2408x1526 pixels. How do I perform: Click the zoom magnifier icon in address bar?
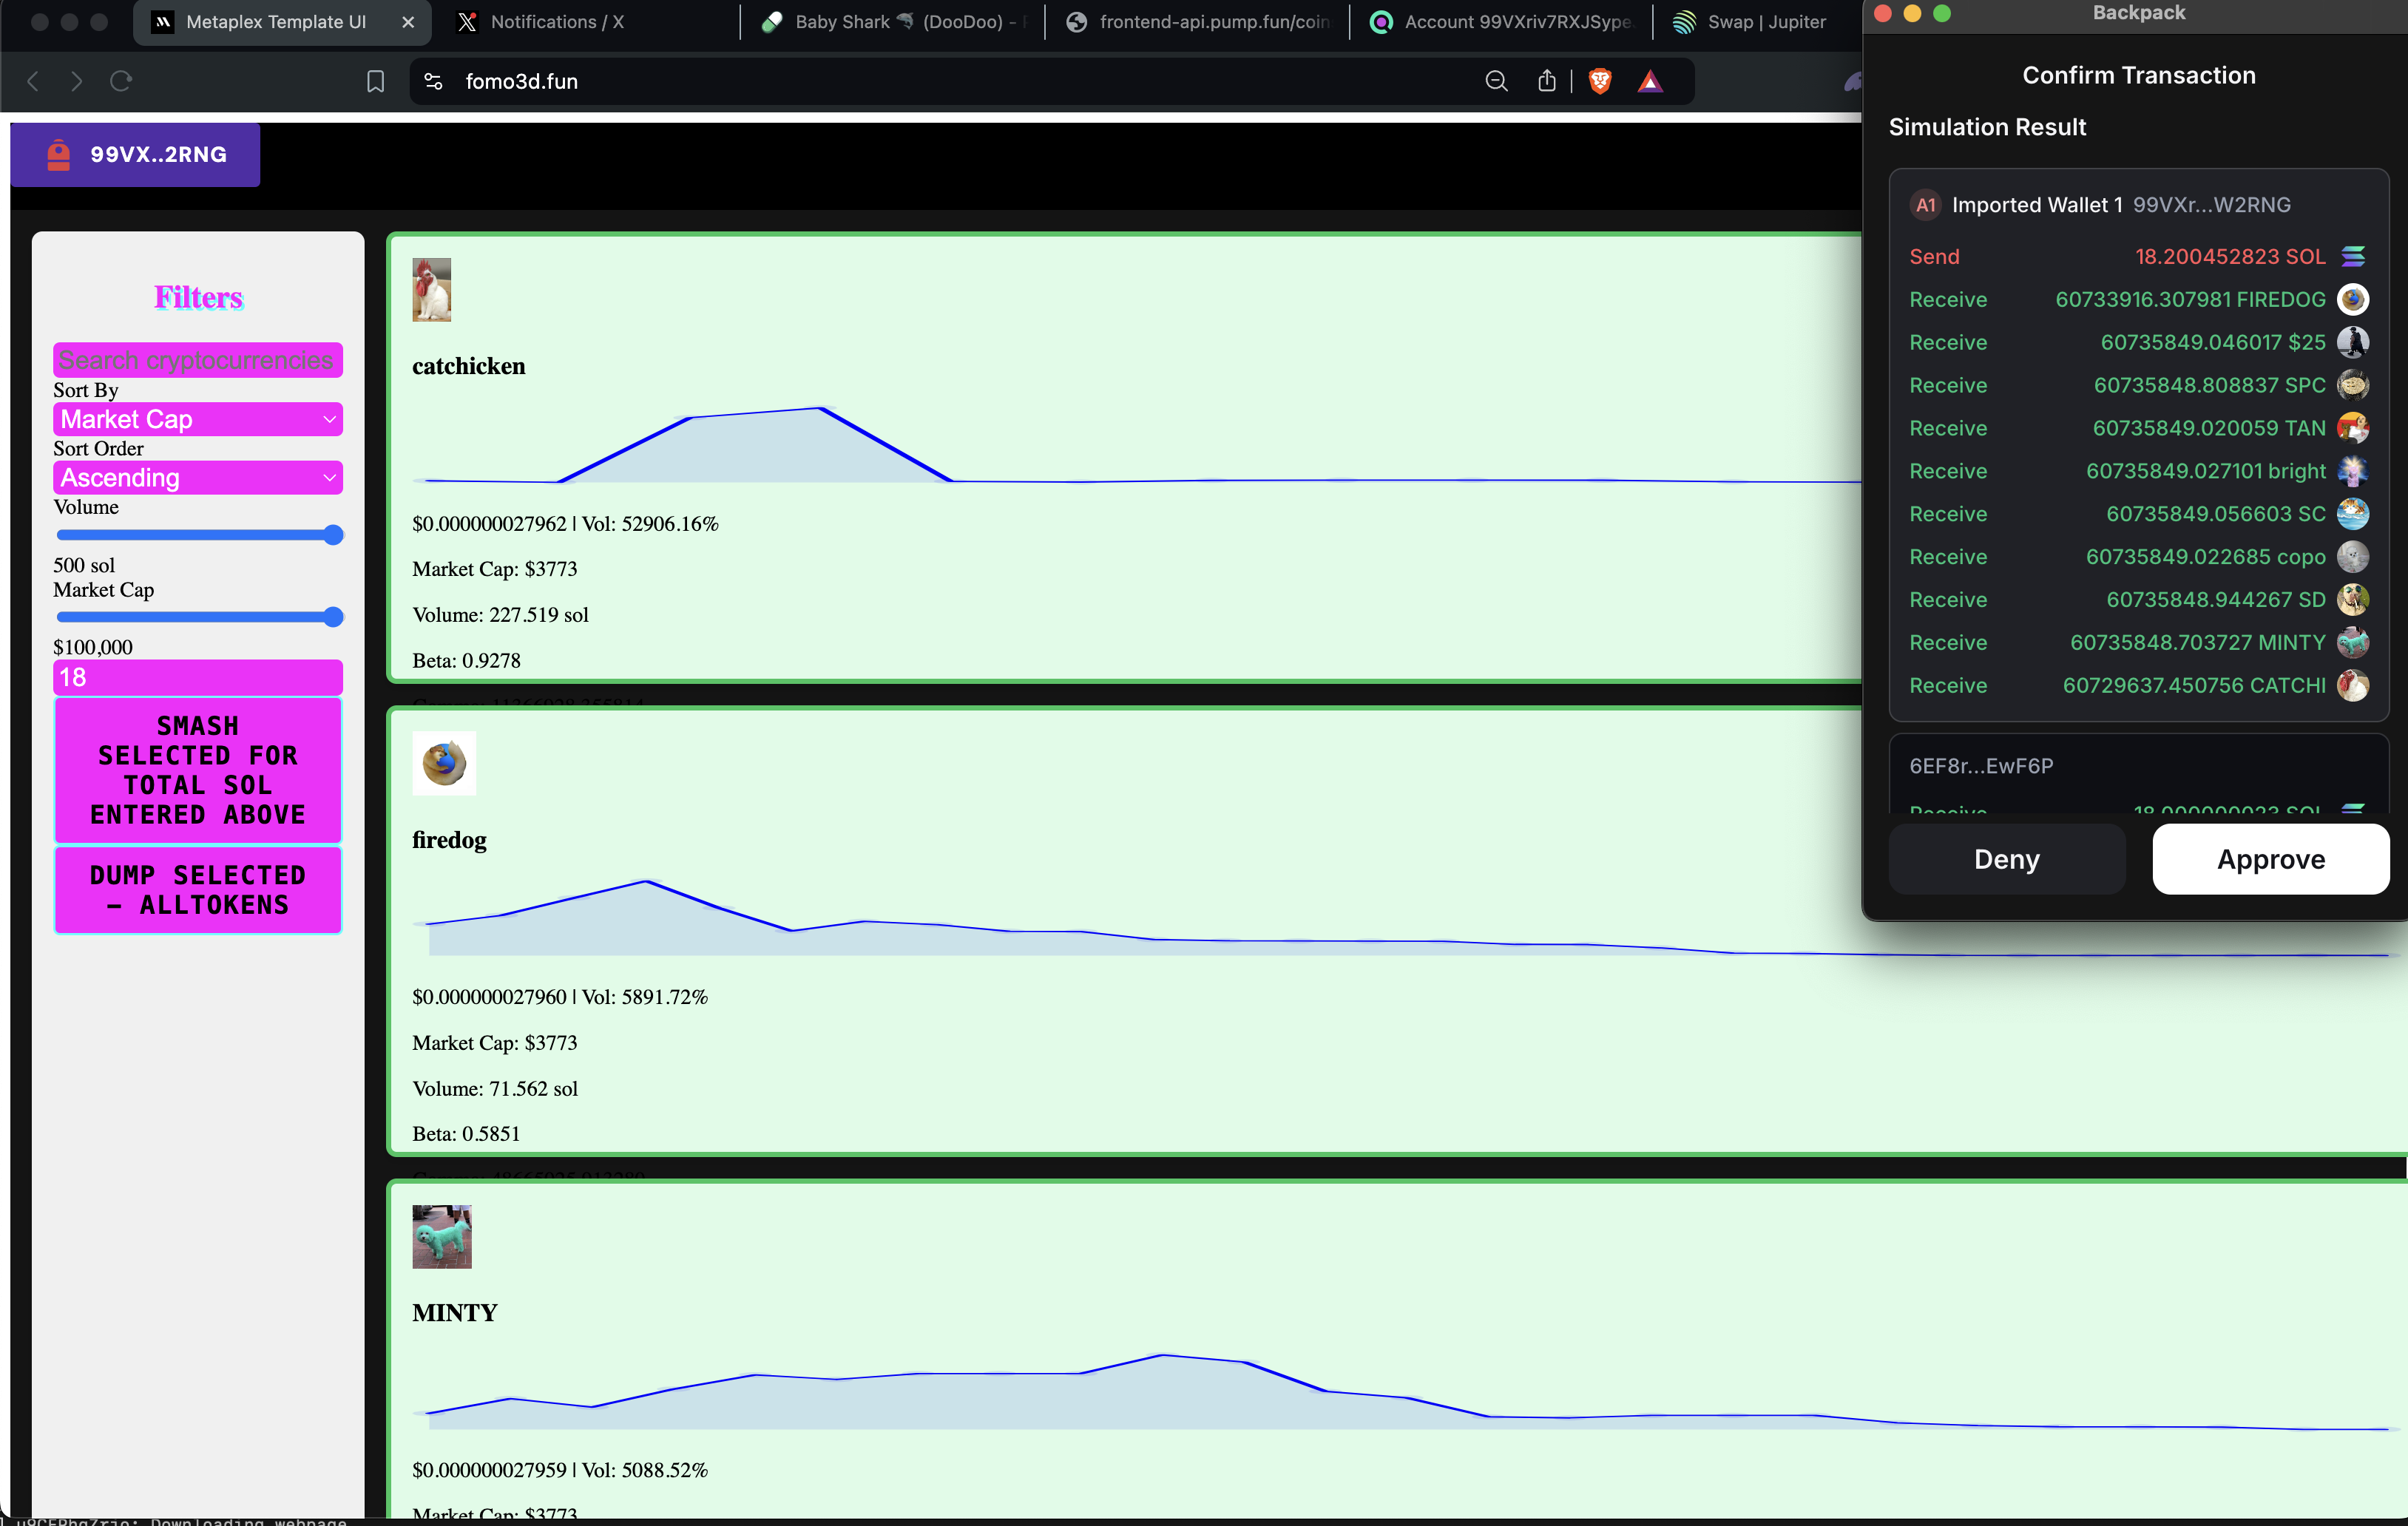point(1495,81)
